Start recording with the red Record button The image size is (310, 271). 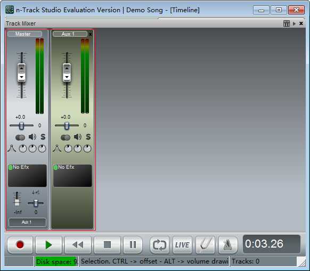20,245
